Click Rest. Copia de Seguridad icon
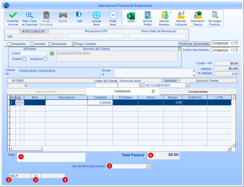The image size is (244, 187). coord(30,15)
